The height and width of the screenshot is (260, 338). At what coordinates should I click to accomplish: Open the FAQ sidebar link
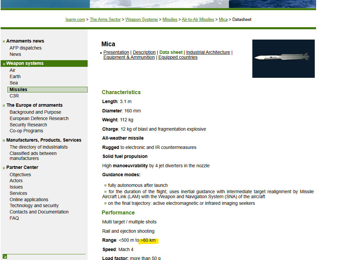pos(14,218)
